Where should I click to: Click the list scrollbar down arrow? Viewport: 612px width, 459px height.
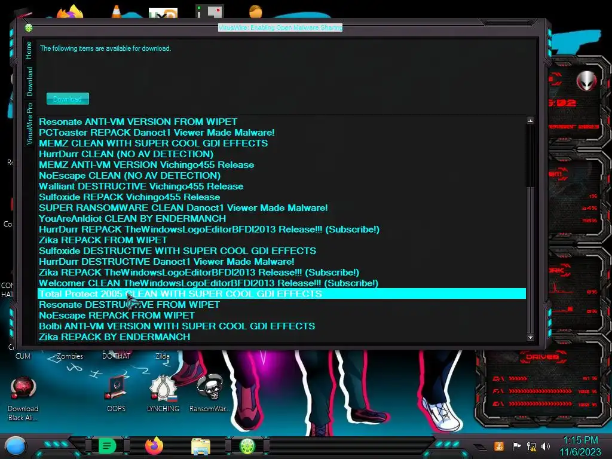click(530, 337)
